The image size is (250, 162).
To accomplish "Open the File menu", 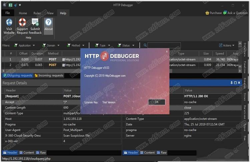I will tap(7, 13).
